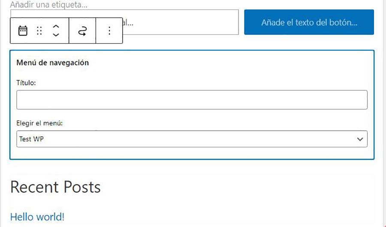The height and width of the screenshot is (227, 386).
Task: Click blank area right of 'Hello world!' link
Action: coord(214,217)
